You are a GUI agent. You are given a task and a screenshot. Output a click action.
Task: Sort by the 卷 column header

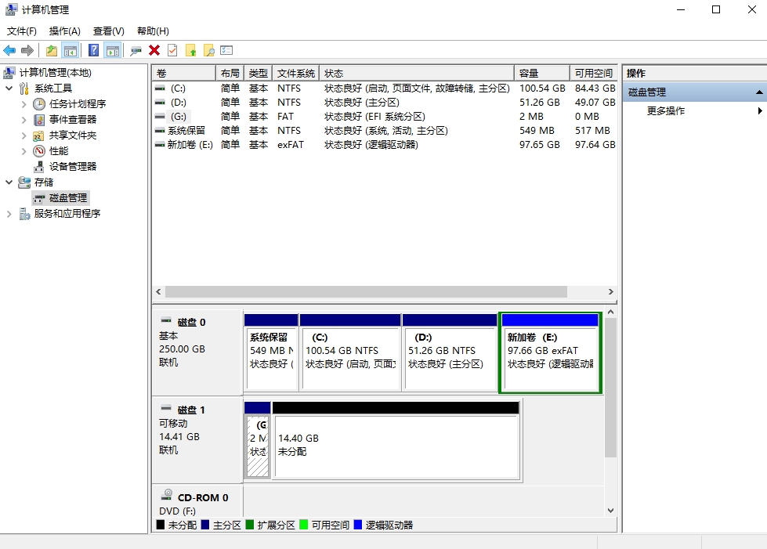184,74
